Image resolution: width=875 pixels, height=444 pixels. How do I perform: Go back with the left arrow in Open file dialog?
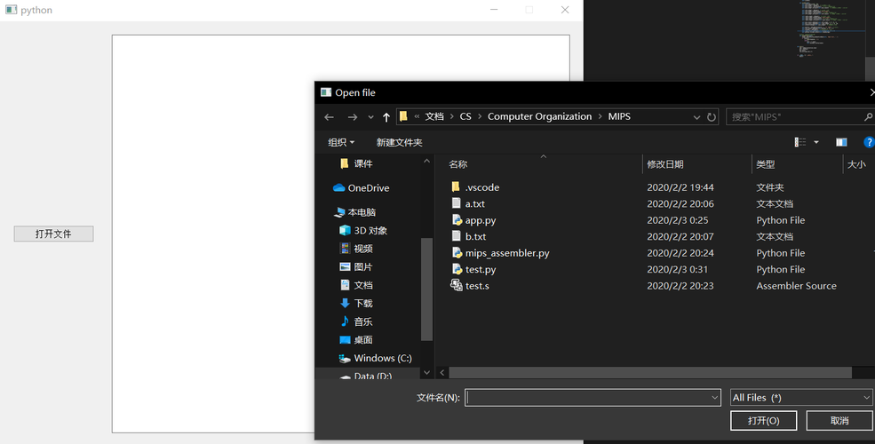pyautogui.click(x=330, y=117)
